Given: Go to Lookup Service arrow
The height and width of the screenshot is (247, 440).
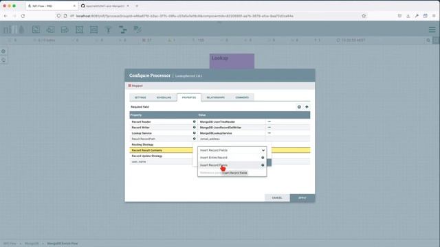Looking at the screenshot, I should coord(269,133).
